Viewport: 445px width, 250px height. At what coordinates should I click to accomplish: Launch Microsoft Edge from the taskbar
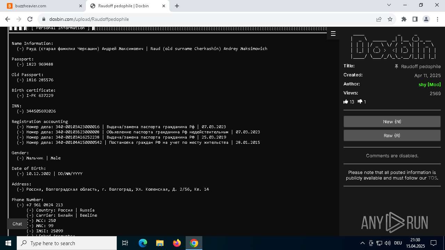(143, 243)
